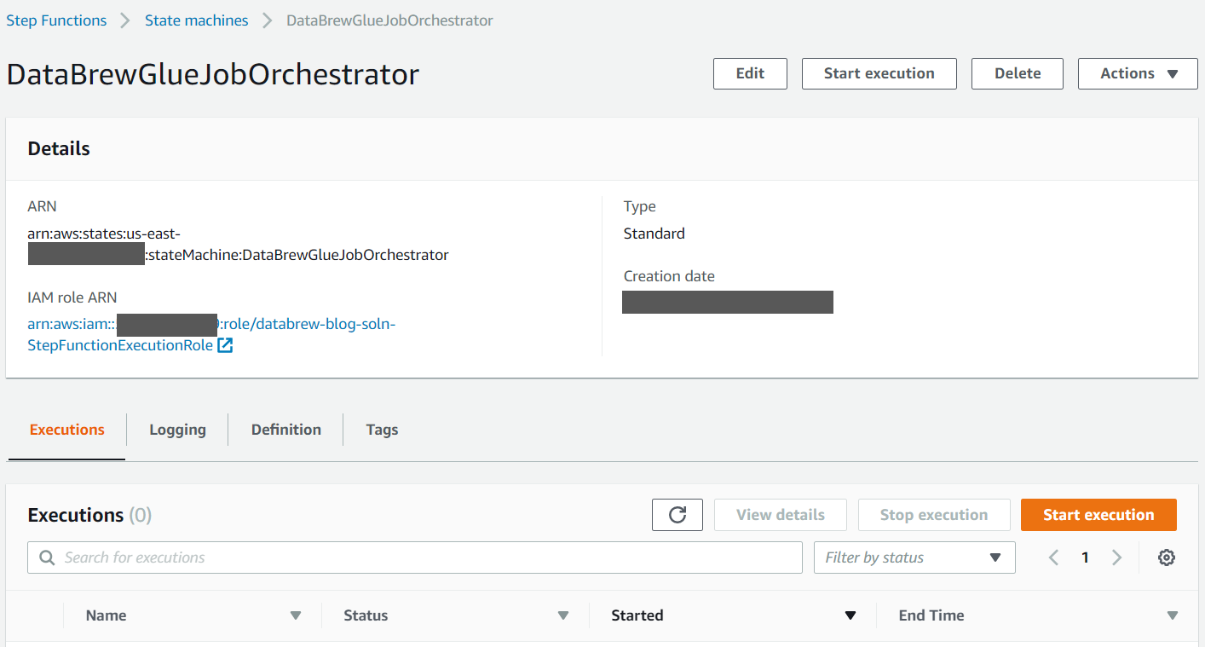Click the Stop execution button
This screenshot has width=1205, height=647.
tap(934, 515)
